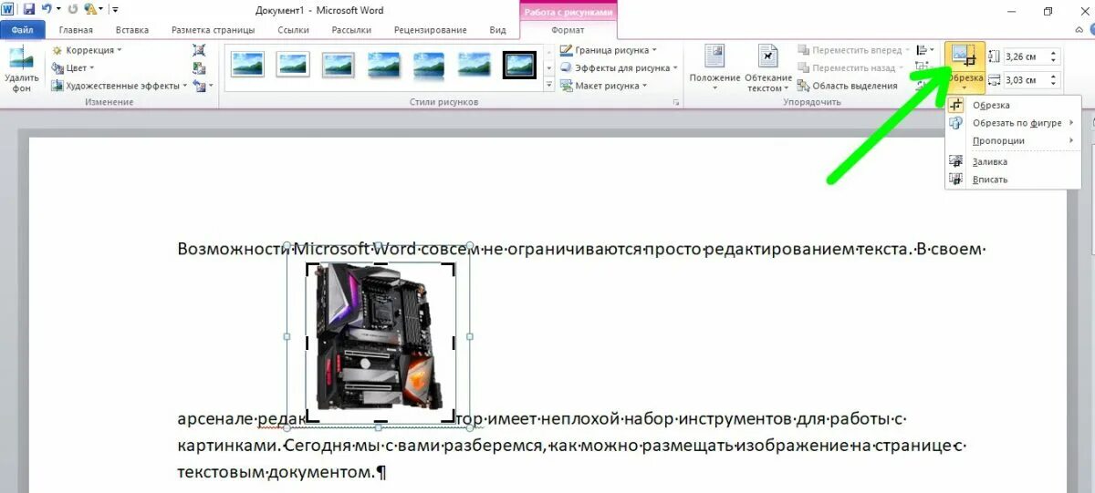Open the Reset Picture dropdown arrow
1095x493 pixels.
[211, 86]
